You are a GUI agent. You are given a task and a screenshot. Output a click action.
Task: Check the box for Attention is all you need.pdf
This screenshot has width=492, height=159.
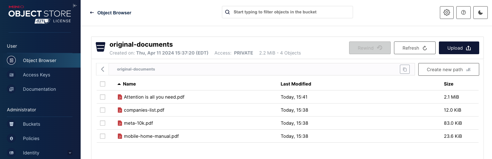(x=103, y=97)
